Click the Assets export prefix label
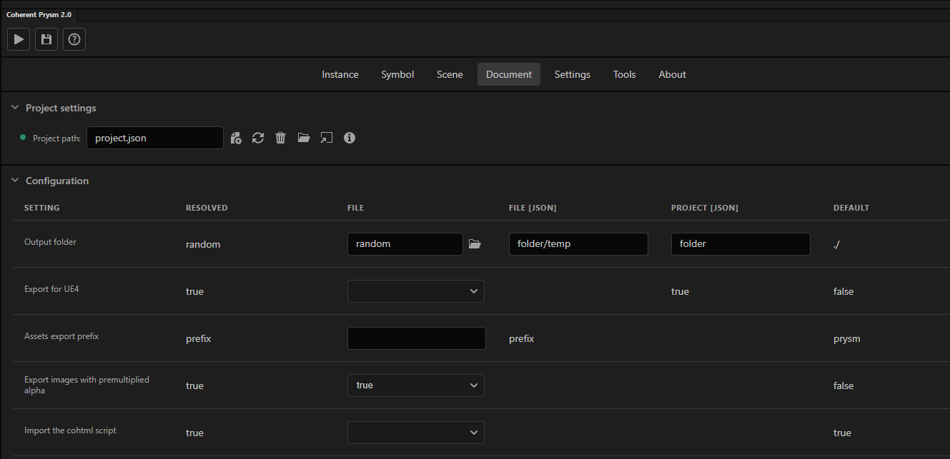The width and height of the screenshot is (950, 459). click(61, 336)
